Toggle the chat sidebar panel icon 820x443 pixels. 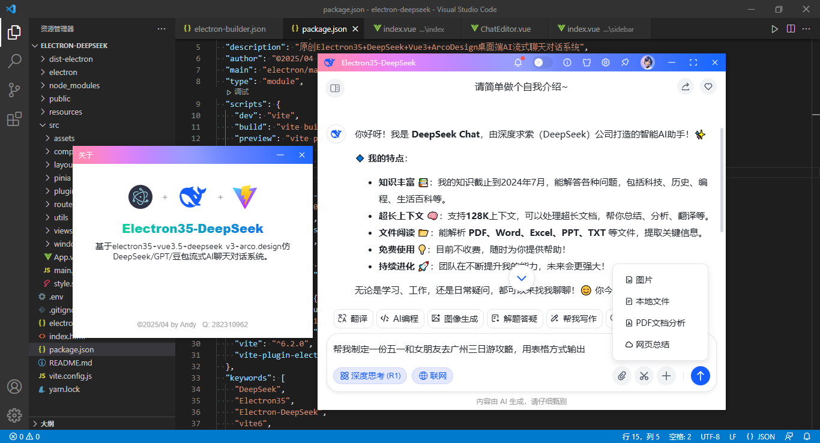coord(335,88)
